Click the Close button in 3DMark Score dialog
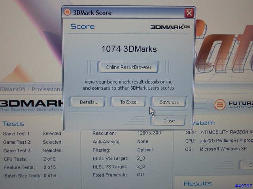Image resolution: width=253 pixels, height=189 pixels. point(169,120)
